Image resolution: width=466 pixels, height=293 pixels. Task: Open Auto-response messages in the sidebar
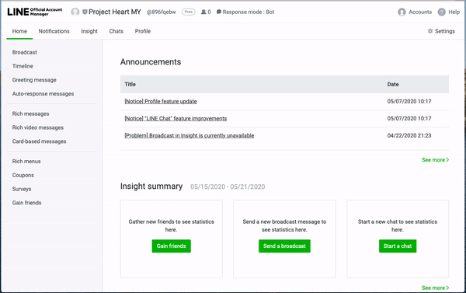click(x=43, y=94)
